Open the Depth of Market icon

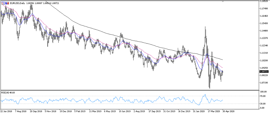(x=7, y=3)
